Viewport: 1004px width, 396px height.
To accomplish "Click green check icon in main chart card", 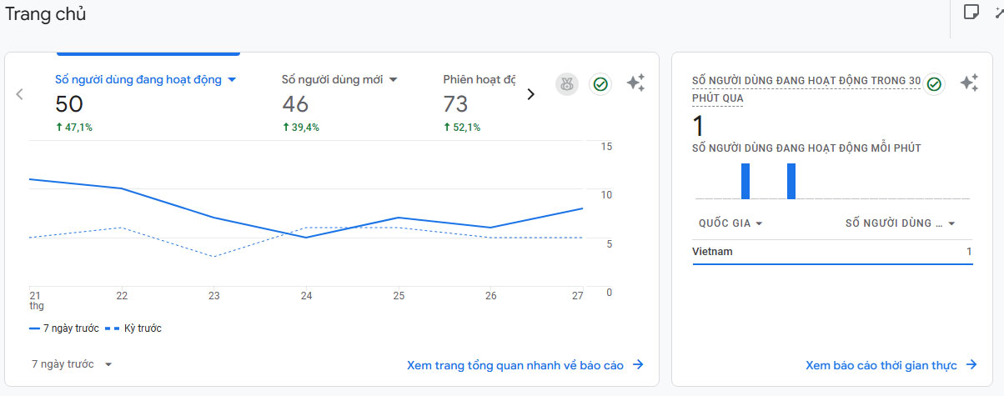I will pos(600,84).
